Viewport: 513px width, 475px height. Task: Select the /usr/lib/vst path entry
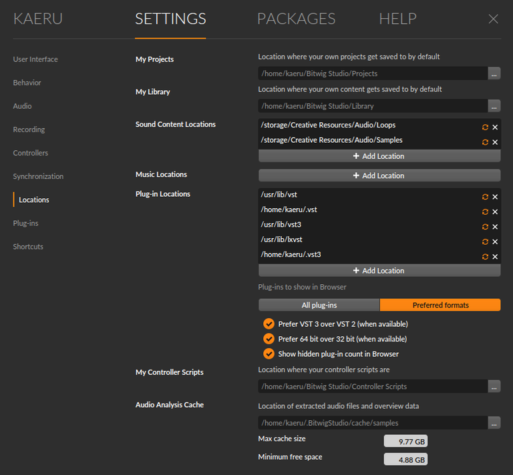279,195
